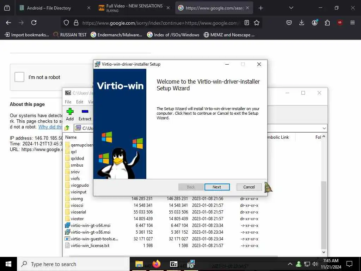This screenshot has height=271, width=361.
Task: Open Windows Start menu
Action: tap(8, 264)
